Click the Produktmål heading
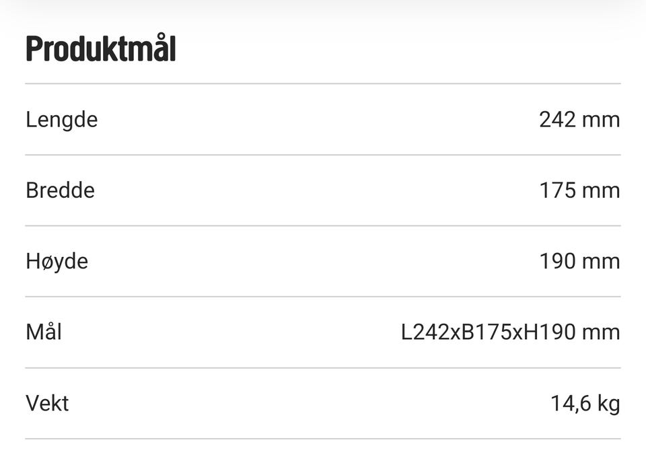The width and height of the screenshot is (646, 465). tap(101, 48)
